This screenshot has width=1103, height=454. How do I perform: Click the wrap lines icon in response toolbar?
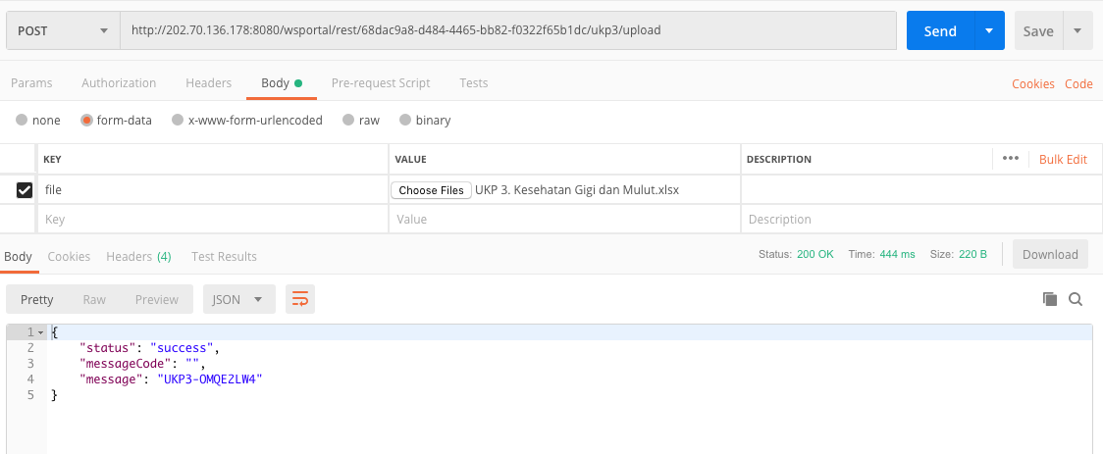(300, 299)
